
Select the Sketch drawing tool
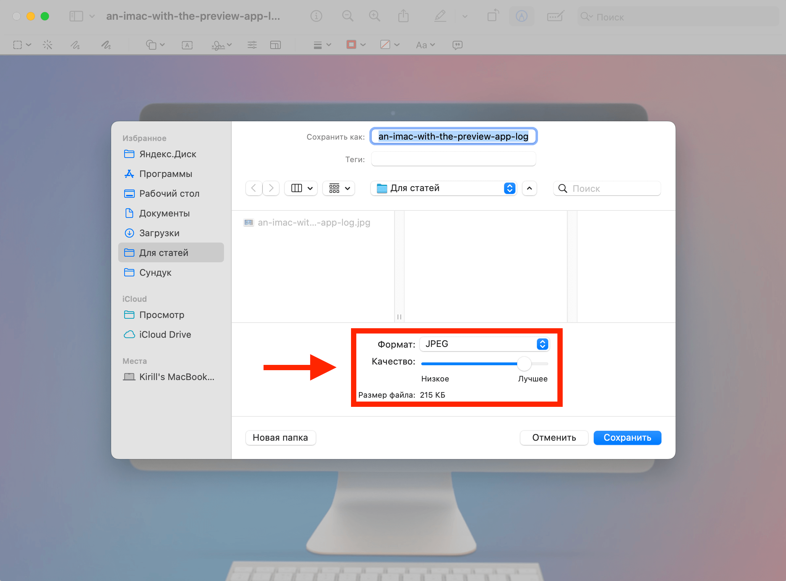coord(75,45)
